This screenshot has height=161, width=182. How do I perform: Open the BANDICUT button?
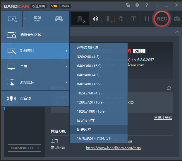tap(25, 148)
